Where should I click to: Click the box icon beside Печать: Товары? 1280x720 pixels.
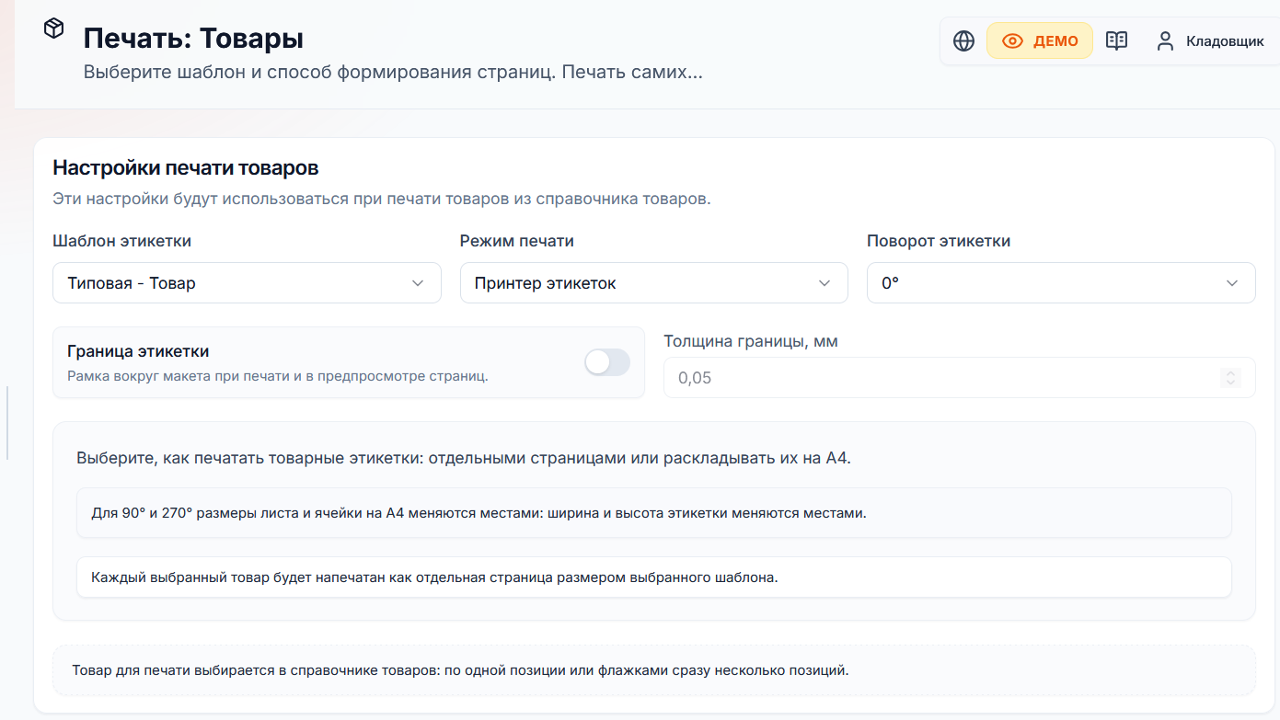coord(53,29)
